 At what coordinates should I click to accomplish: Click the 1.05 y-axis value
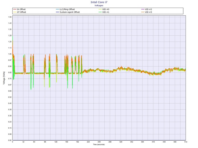coord(10,54)
